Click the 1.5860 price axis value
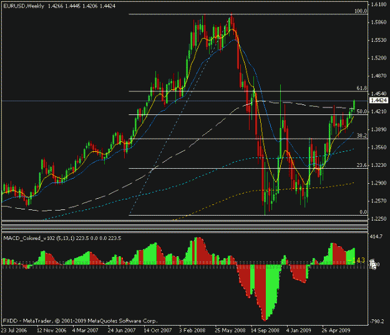The image size is (390, 335). click(379, 22)
